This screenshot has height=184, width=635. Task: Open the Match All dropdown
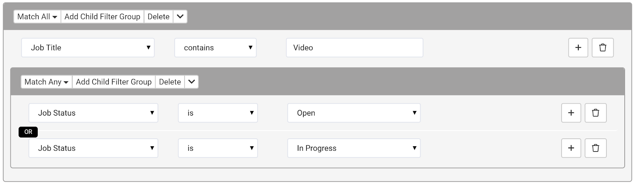click(x=37, y=17)
